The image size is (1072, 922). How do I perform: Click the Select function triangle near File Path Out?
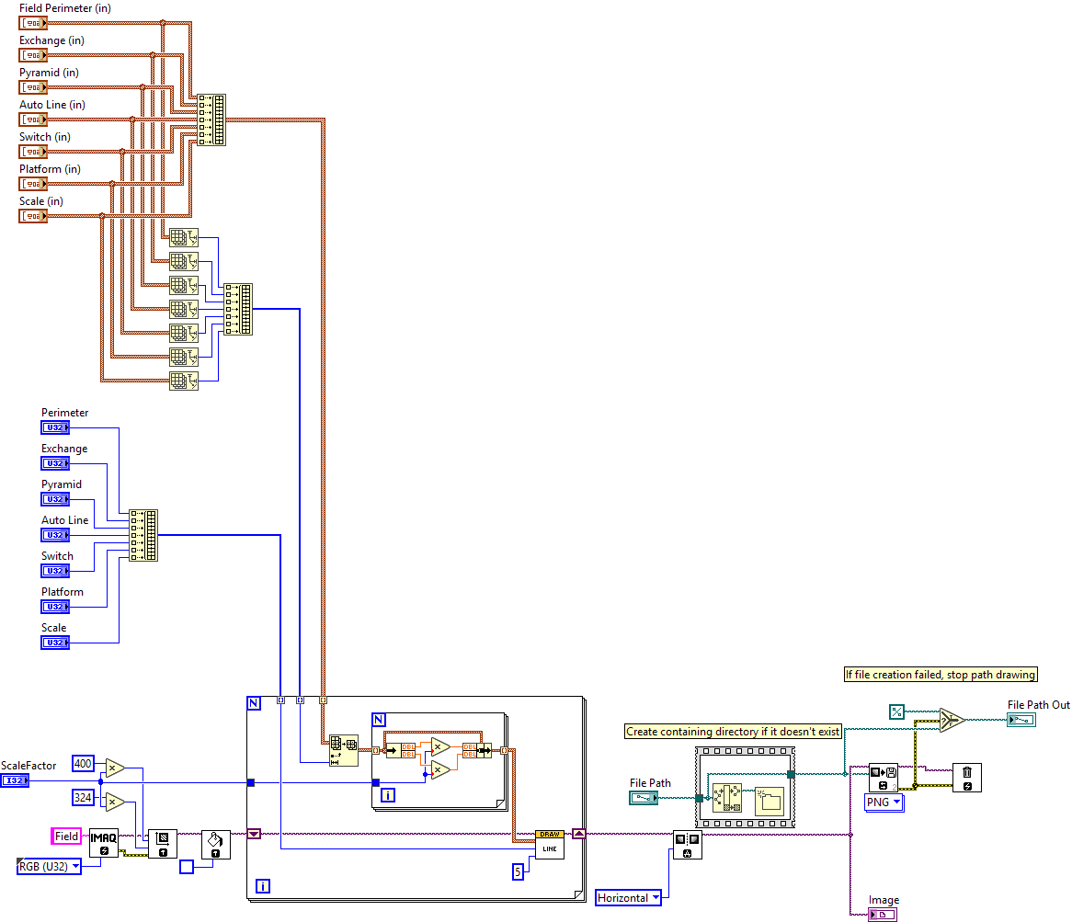pyautogui.click(x=952, y=719)
